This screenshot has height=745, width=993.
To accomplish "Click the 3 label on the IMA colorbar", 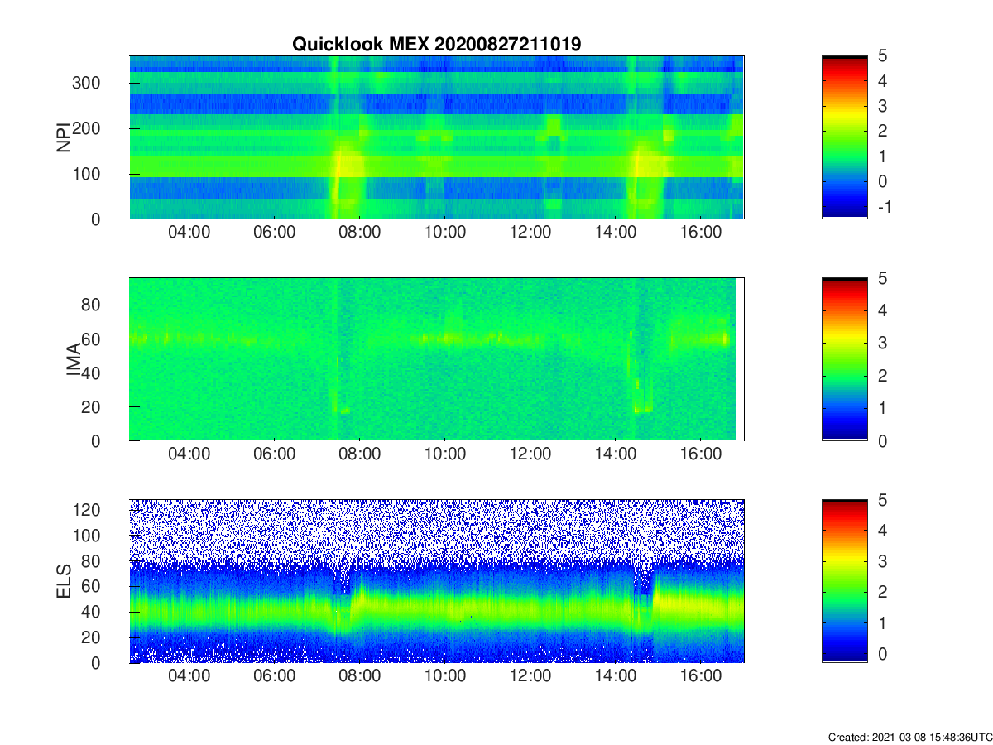I will 883,343.
